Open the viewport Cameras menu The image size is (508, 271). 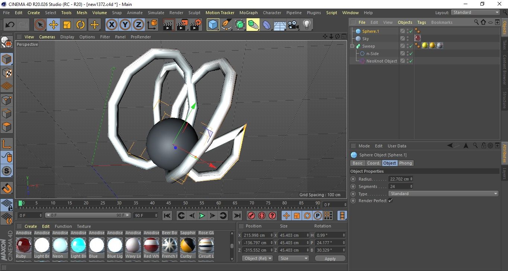[47, 37]
